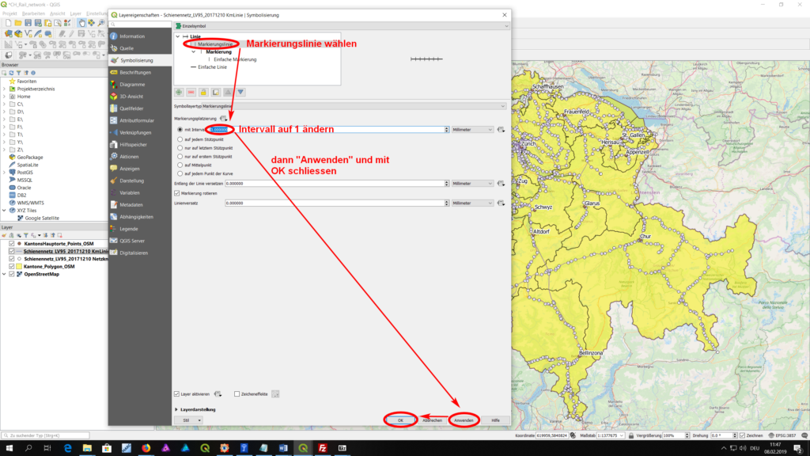Viewport: 810px width, 456px height.
Task: Click the Anwenden button
Action: [464, 420]
